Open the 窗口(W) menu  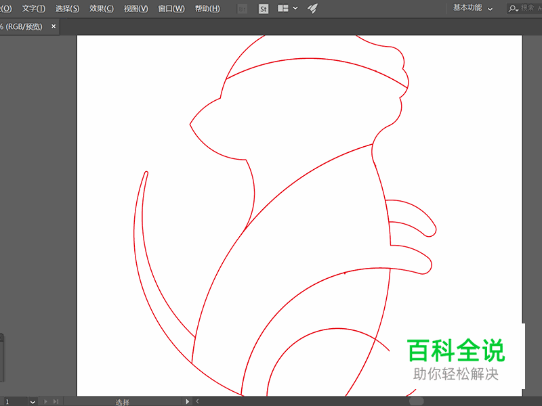171,8
